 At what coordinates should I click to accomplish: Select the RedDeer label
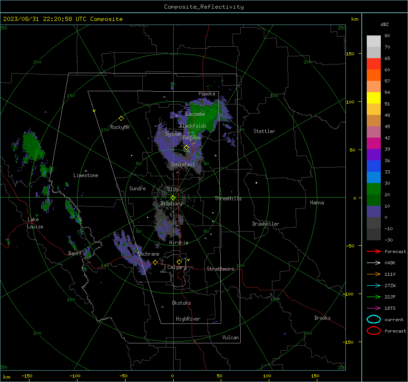192,138
